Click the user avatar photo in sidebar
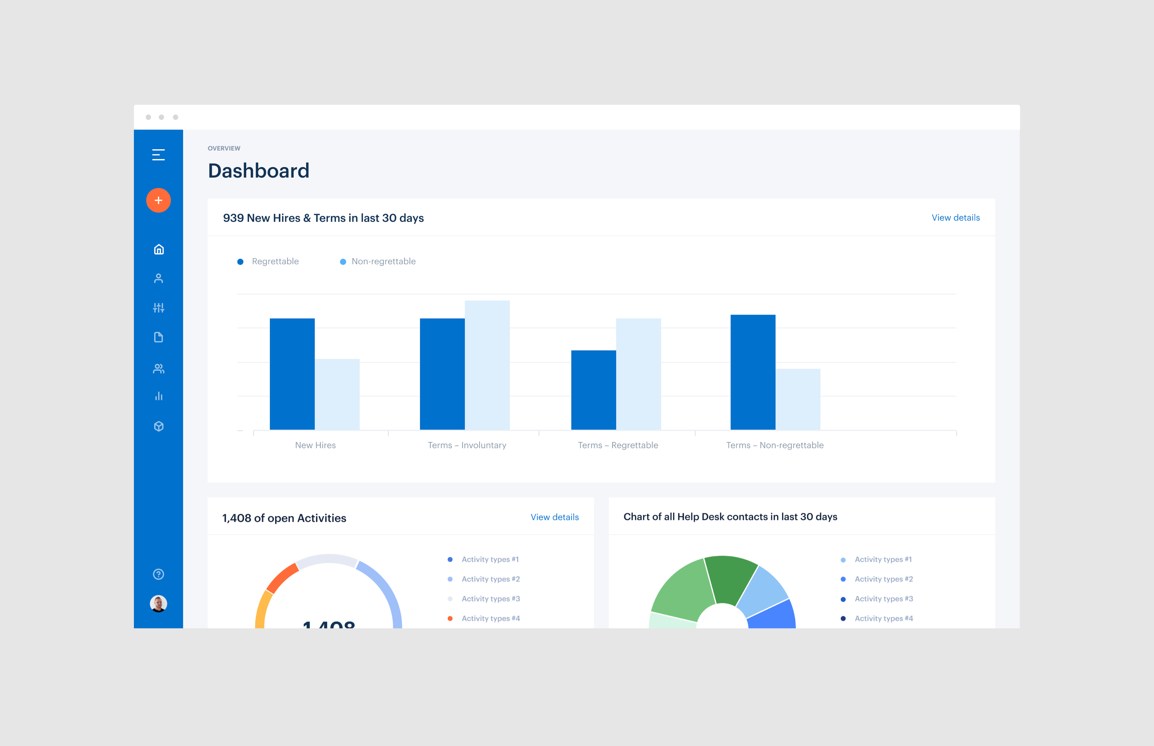This screenshot has height=746, width=1154. [x=158, y=604]
